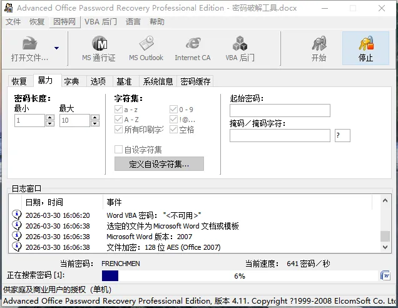Image resolution: width=398 pixels, height=308 pixels.
Task: Click the info icon of the Microsoft Word 版本 row
Action: tap(17, 236)
